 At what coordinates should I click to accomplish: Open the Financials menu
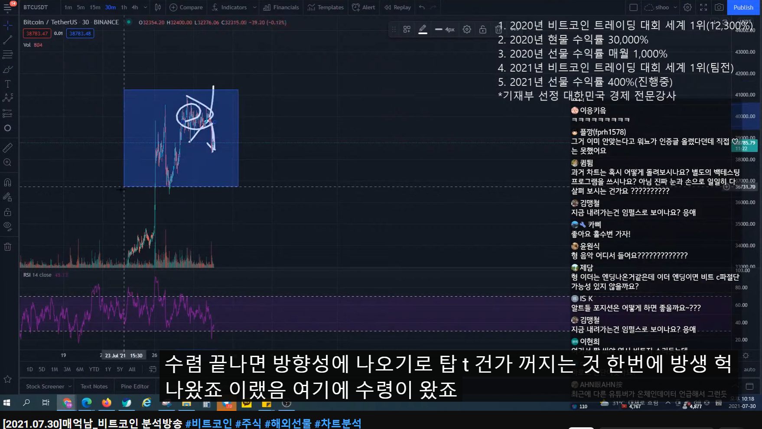click(x=281, y=7)
